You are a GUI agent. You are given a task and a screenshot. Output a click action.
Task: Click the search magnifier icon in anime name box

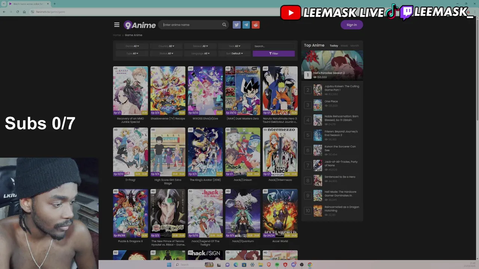point(224,25)
